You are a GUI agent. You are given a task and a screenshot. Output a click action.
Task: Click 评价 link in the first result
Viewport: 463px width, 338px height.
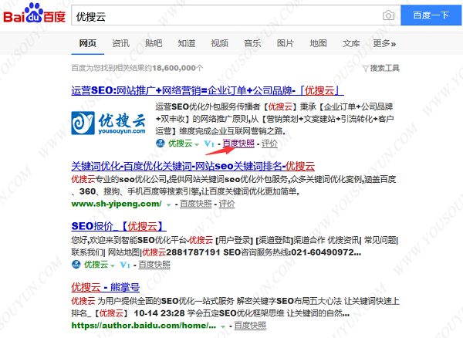(x=269, y=144)
